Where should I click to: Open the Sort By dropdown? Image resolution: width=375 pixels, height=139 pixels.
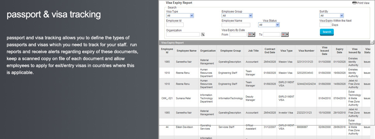(x=331, y=15)
